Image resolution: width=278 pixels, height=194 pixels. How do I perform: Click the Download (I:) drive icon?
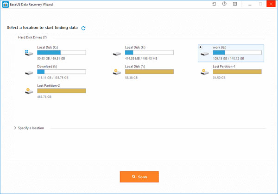[30, 72]
